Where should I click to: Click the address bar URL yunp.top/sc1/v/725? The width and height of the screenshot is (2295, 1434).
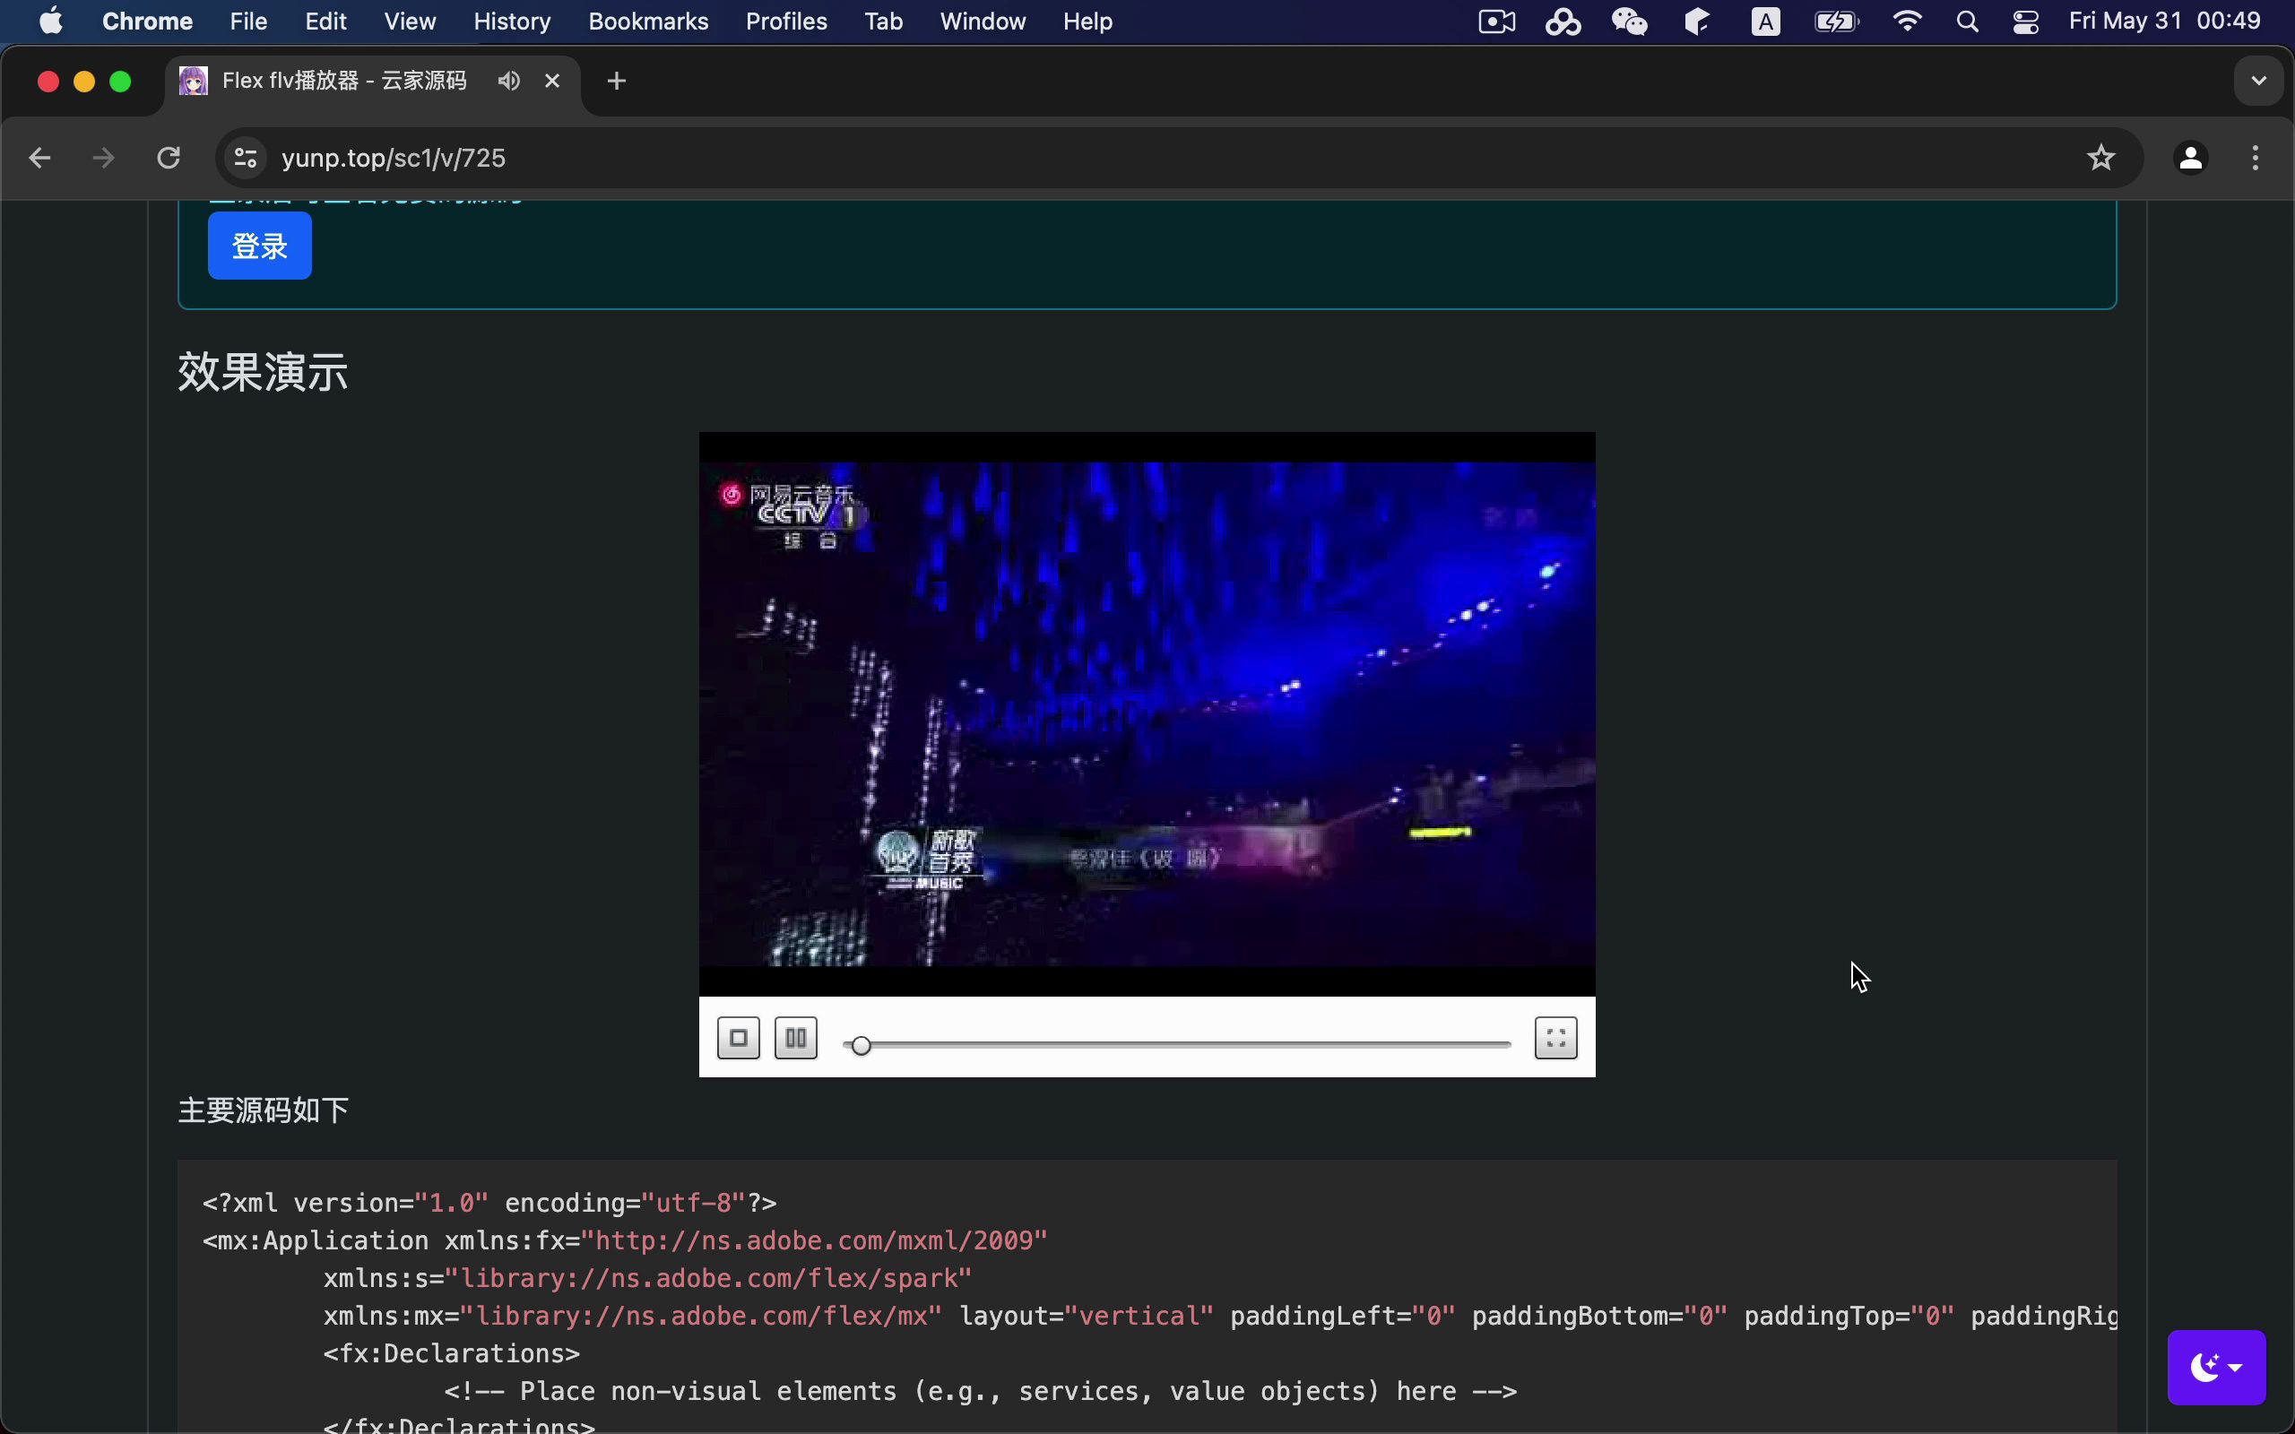tap(394, 158)
